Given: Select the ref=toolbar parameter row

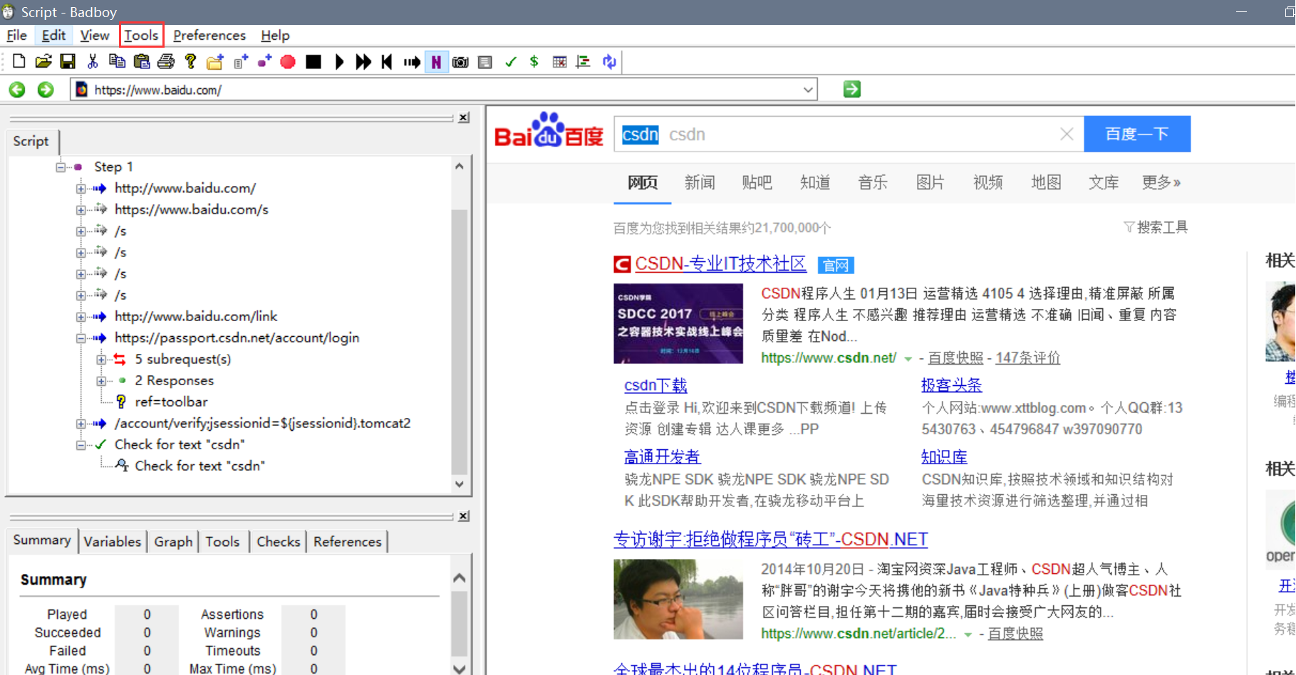Looking at the screenshot, I should click(171, 402).
